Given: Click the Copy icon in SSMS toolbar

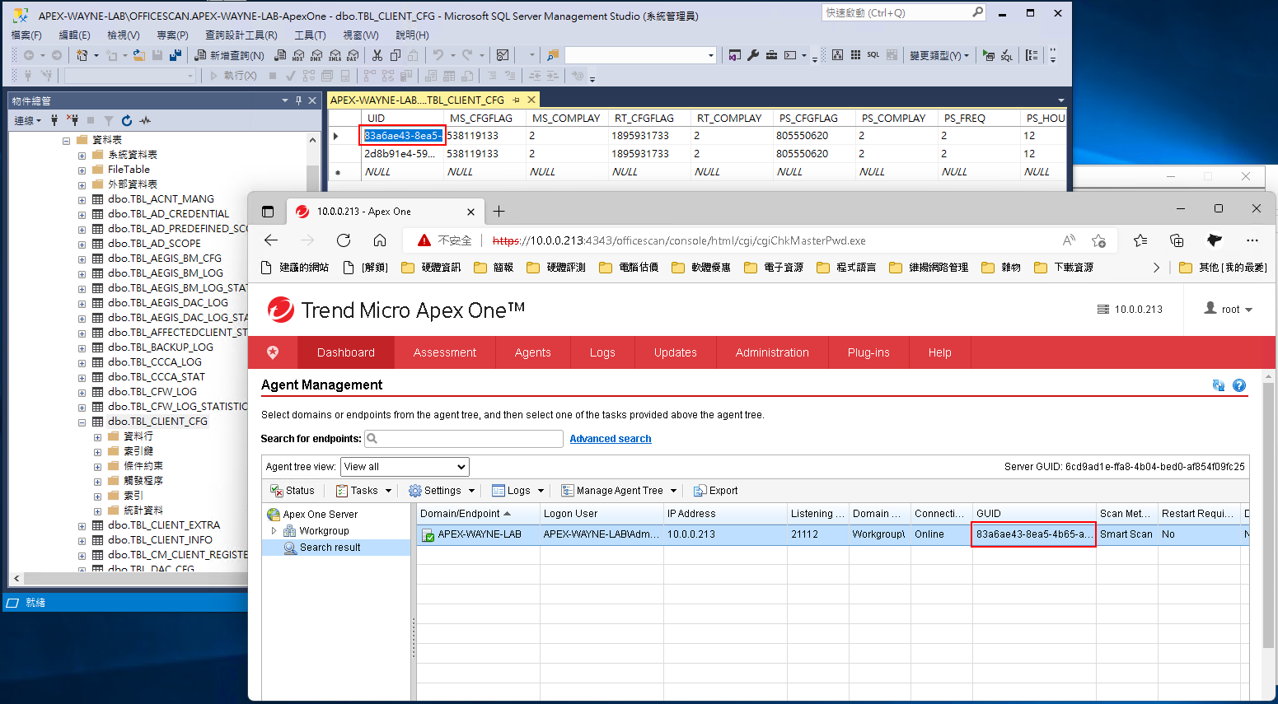Looking at the screenshot, I should (396, 55).
